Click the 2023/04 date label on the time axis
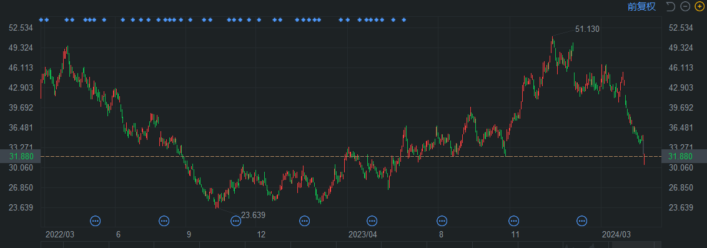 tap(362, 234)
